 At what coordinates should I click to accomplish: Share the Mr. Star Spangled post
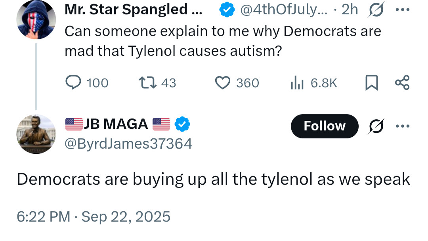(402, 82)
